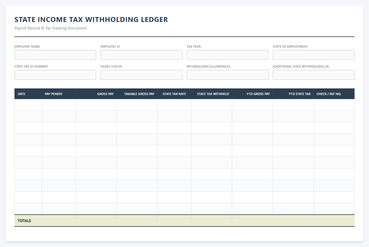Click the Employee Name input field
This screenshot has width=369, height=247.
coord(55,55)
